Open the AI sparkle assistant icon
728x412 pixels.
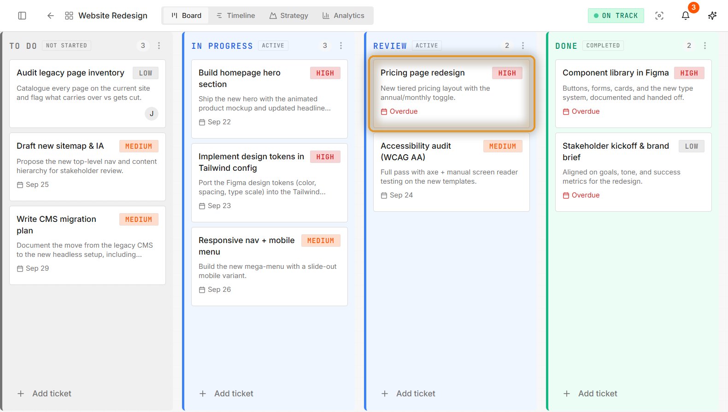tap(712, 16)
